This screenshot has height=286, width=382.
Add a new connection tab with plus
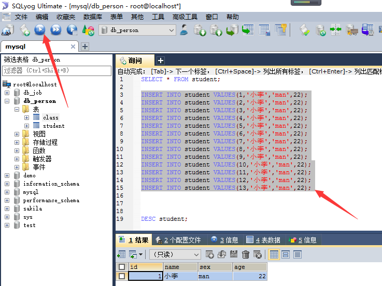point(85,47)
